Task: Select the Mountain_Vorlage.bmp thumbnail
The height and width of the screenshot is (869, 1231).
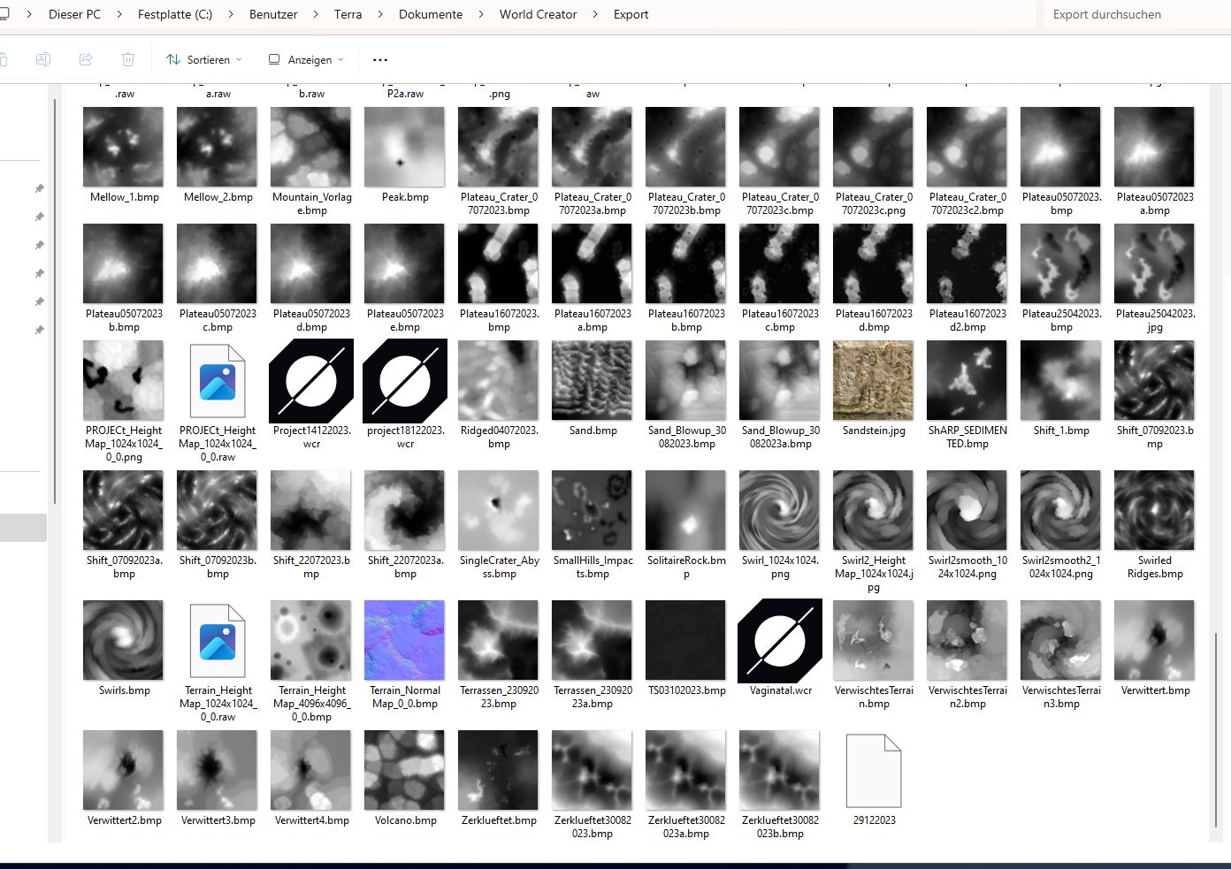Action: 311,147
